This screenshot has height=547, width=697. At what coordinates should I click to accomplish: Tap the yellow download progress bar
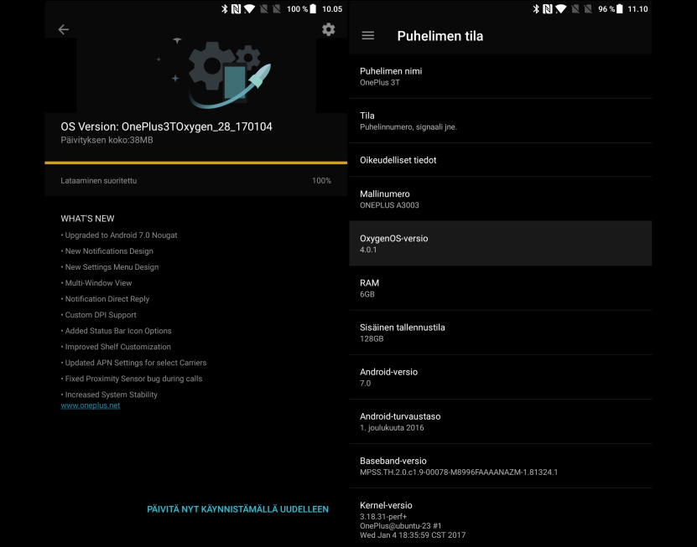pyautogui.click(x=196, y=163)
